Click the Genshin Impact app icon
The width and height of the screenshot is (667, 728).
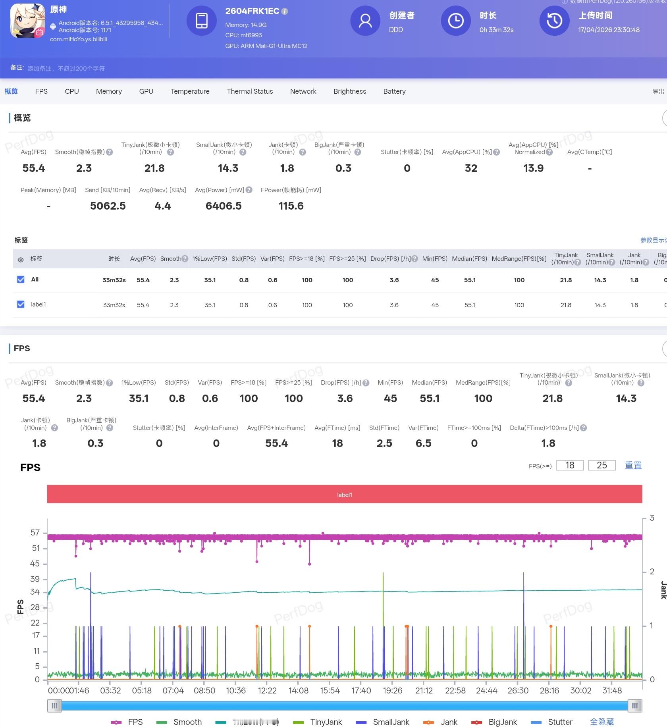(27, 21)
